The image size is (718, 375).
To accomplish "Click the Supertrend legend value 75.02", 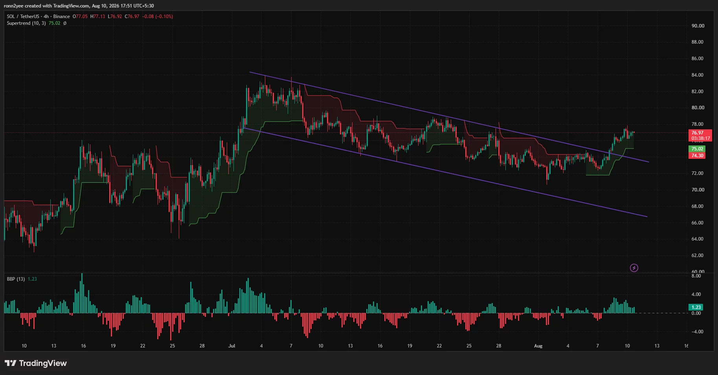I will point(55,23).
